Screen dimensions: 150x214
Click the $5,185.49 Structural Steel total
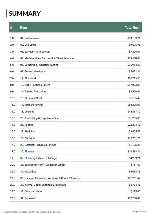135,98
